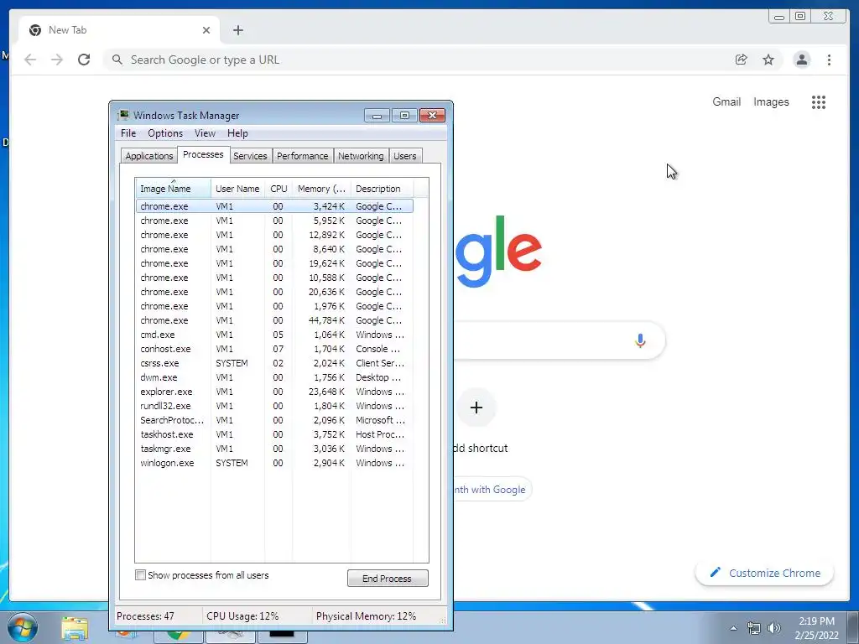
Task: Open the Windows Start orb
Action: pos(23,627)
